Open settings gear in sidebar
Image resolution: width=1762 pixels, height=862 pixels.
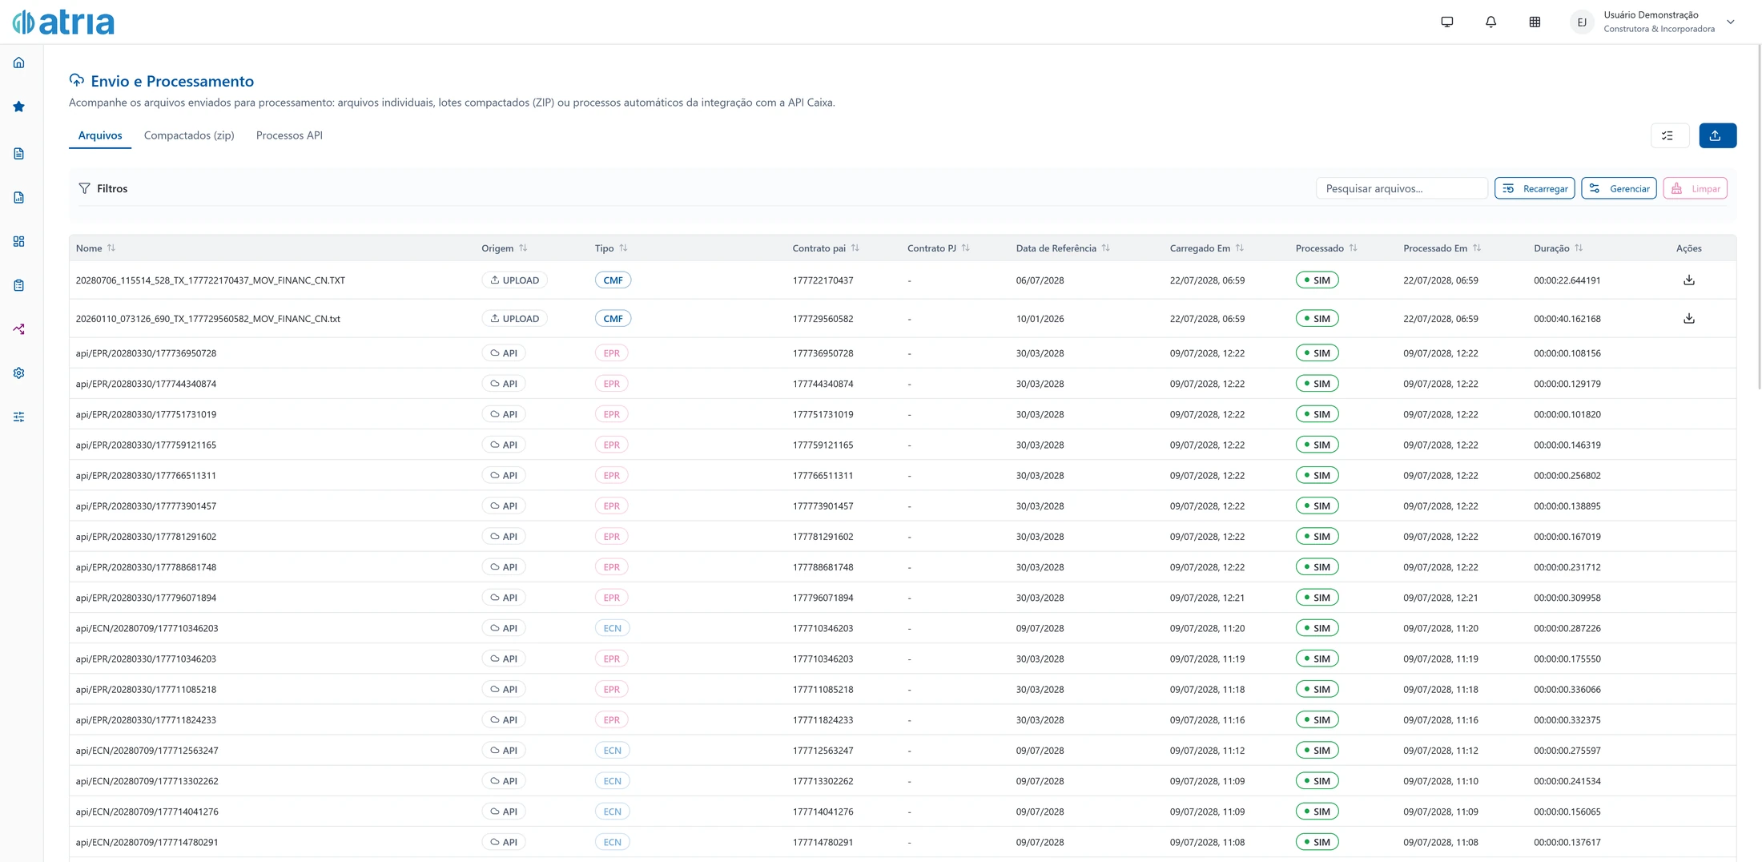[x=19, y=373]
